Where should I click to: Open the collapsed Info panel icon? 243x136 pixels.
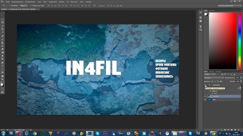tap(201, 21)
